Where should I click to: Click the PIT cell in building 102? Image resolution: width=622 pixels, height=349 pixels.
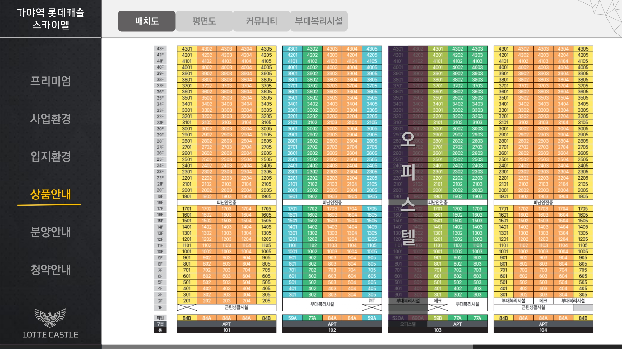[372, 301]
